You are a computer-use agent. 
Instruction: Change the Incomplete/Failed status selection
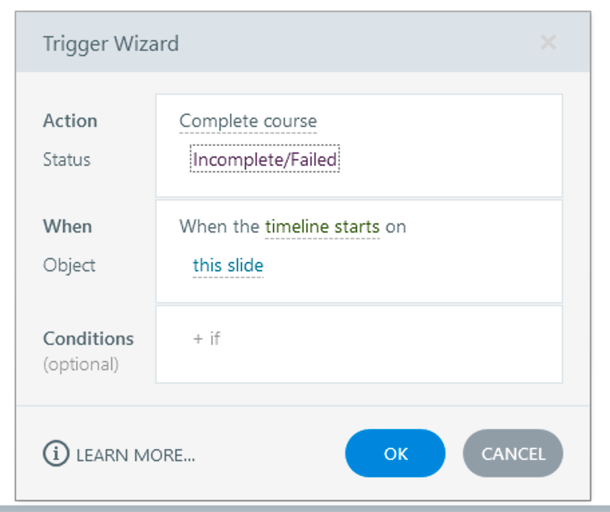pos(265,160)
